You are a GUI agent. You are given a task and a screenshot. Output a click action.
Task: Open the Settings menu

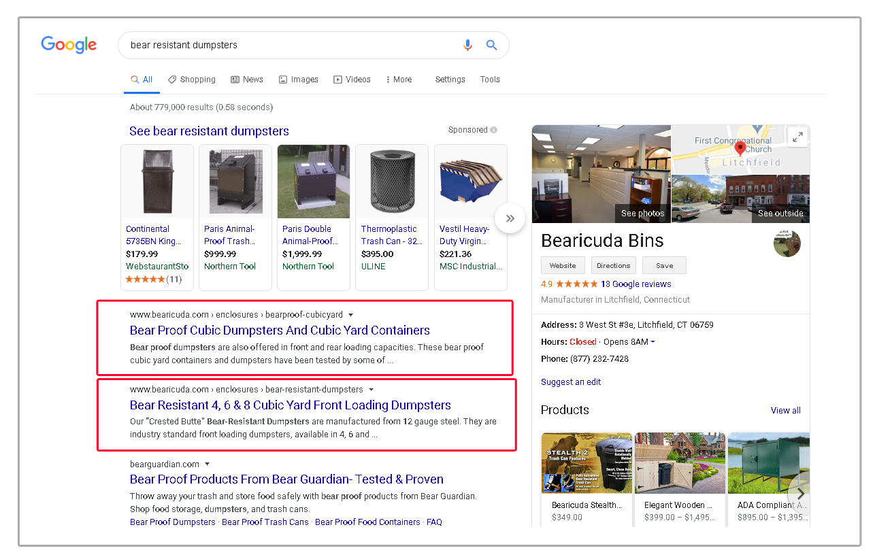pos(450,80)
